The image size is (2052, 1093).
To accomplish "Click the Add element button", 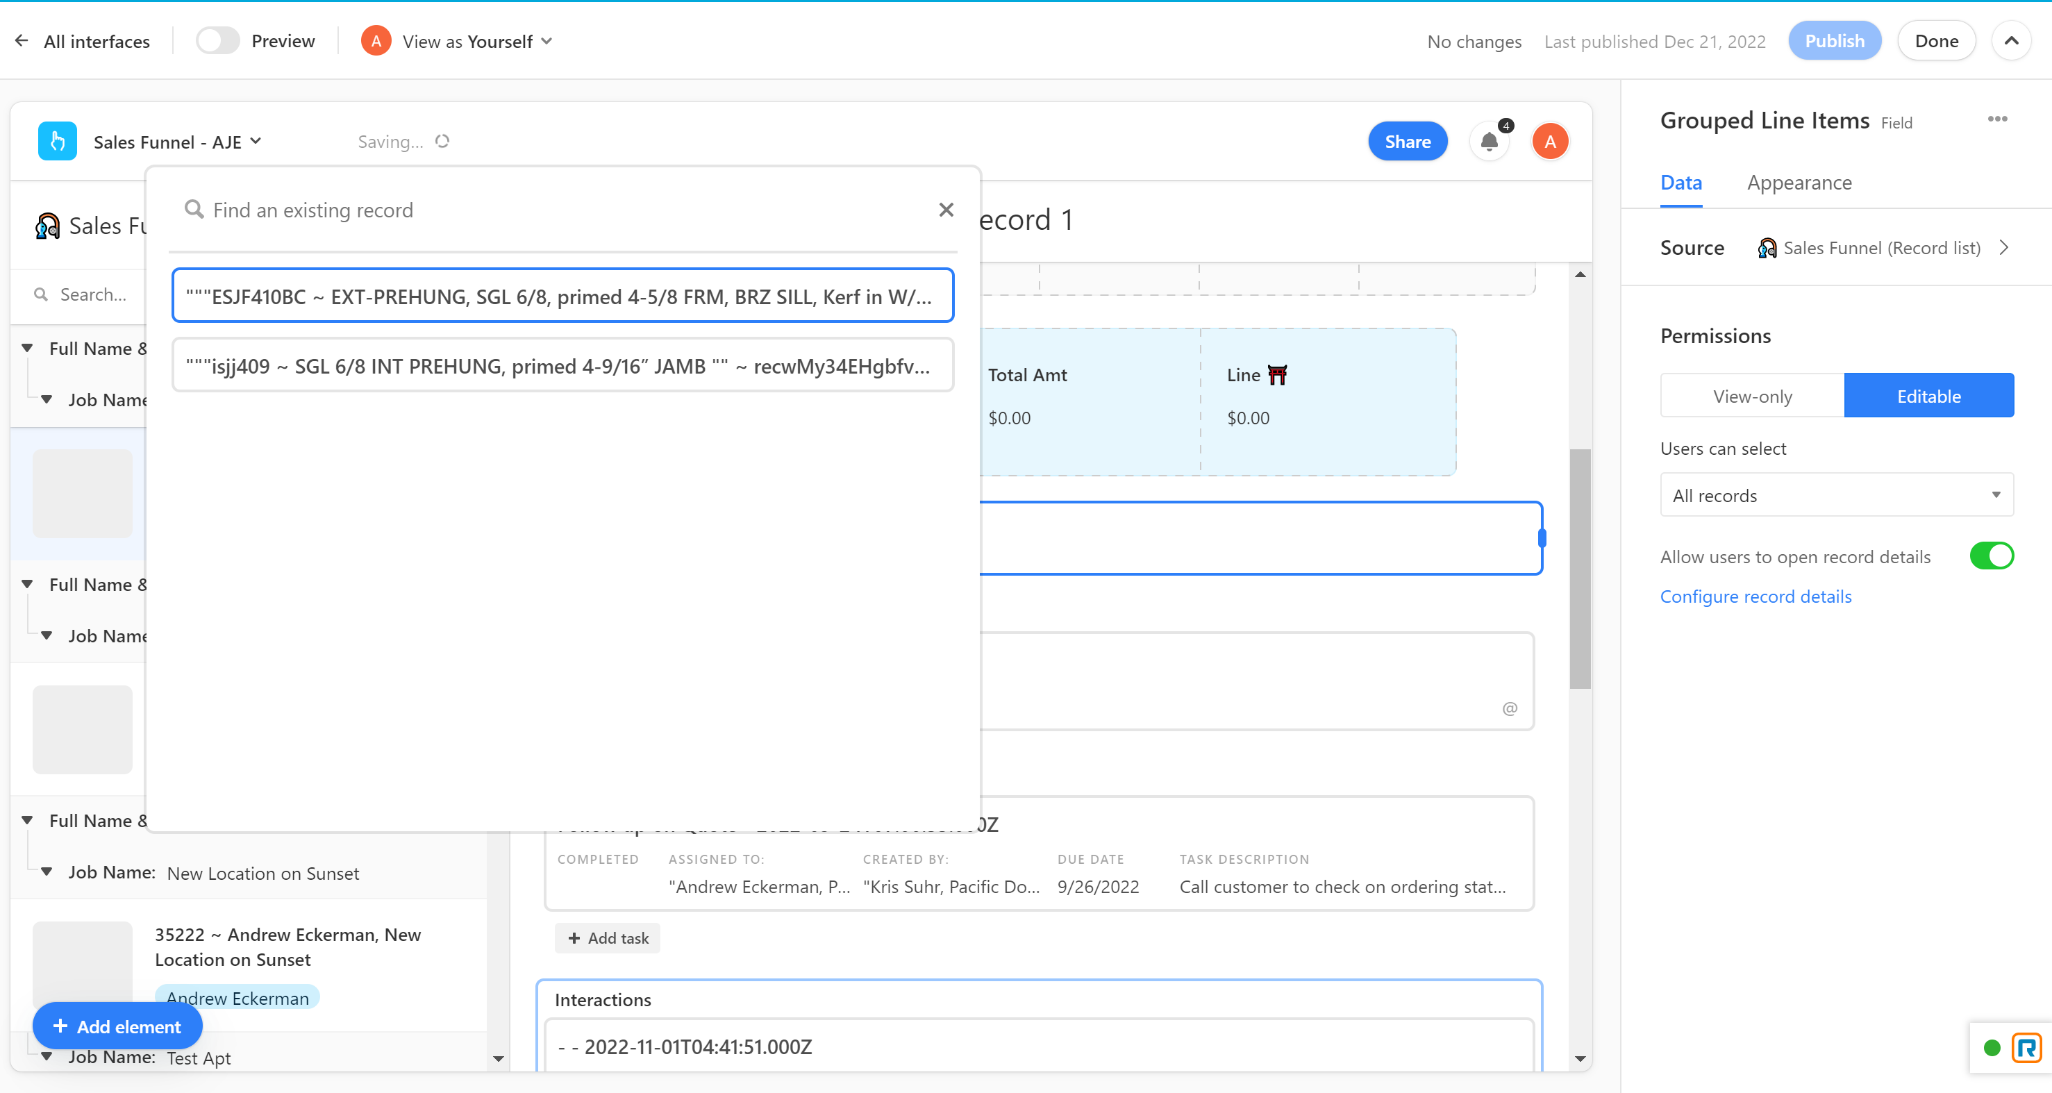I will point(117,1026).
